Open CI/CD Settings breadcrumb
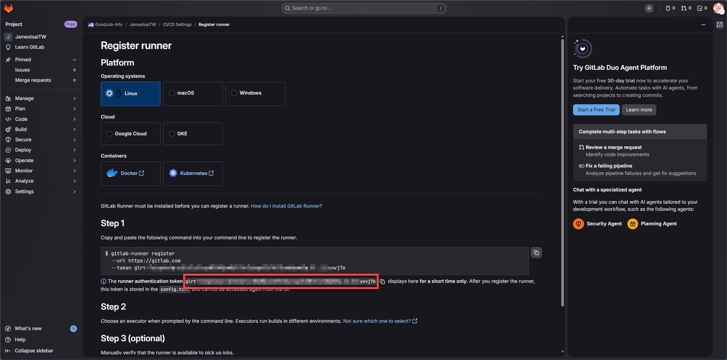 [177, 24]
